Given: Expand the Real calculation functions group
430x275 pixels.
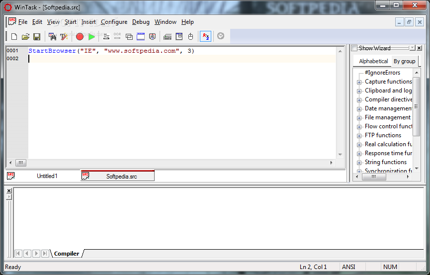Looking at the screenshot, I should click(x=359, y=145).
